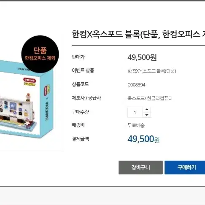Buy now with the 구매하기 button

pyautogui.click(x=185, y=167)
